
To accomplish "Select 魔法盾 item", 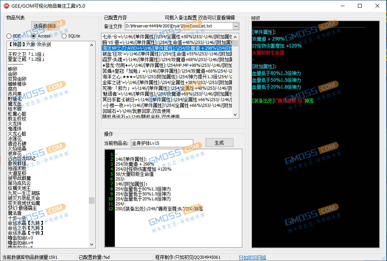I will 15,213.
